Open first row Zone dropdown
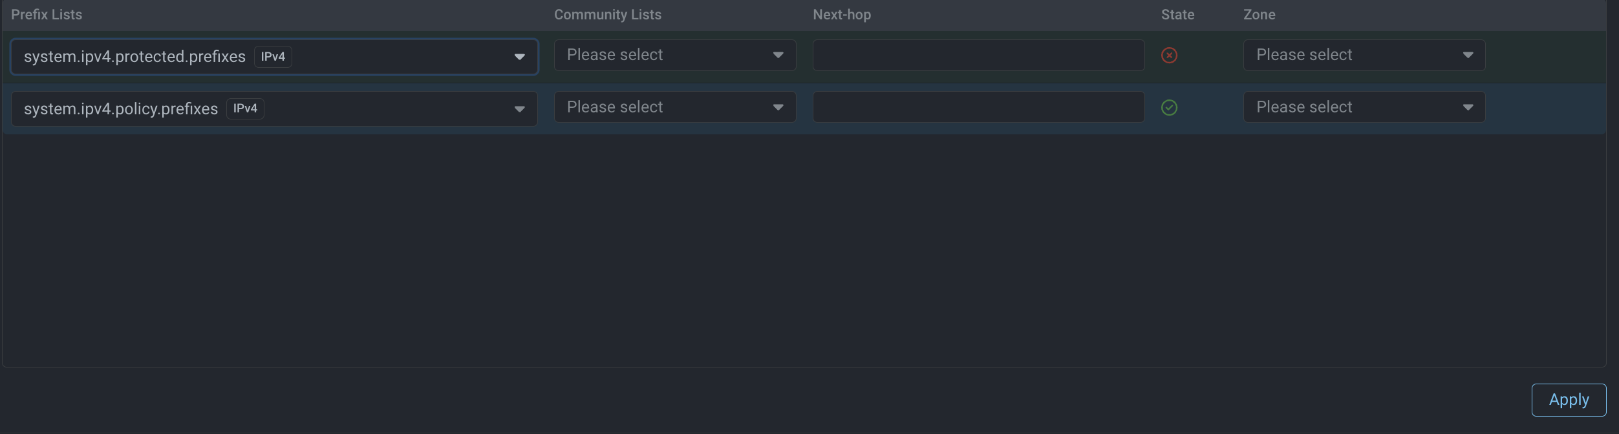The width and height of the screenshot is (1619, 434). click(1364, 56)
